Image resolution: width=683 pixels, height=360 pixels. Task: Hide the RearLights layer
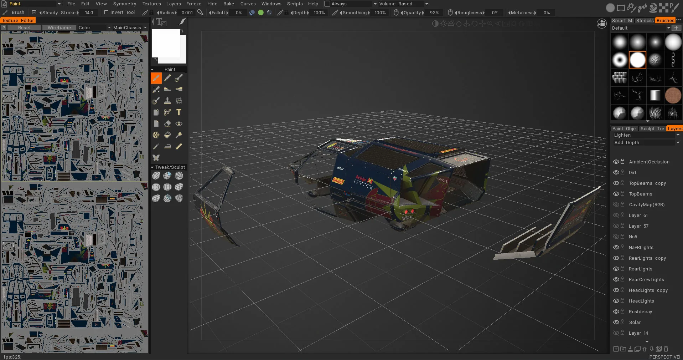(616, 269)
